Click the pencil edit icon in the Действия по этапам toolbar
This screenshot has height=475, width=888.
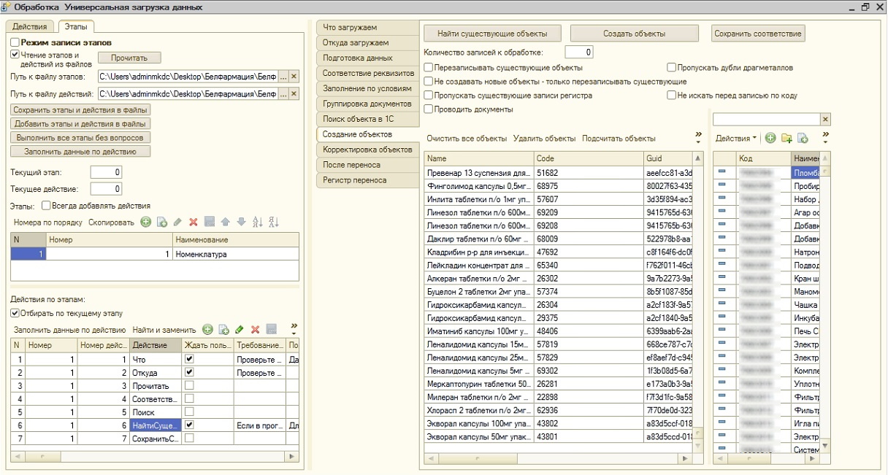tap(240, 330)
